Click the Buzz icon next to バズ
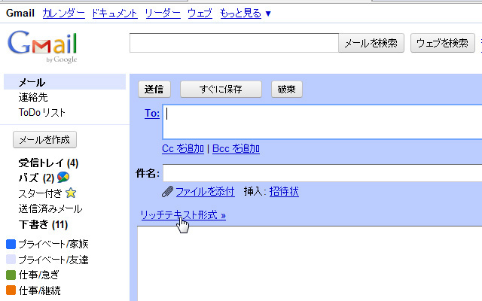 pyautogui.click(x=63, y=177)
